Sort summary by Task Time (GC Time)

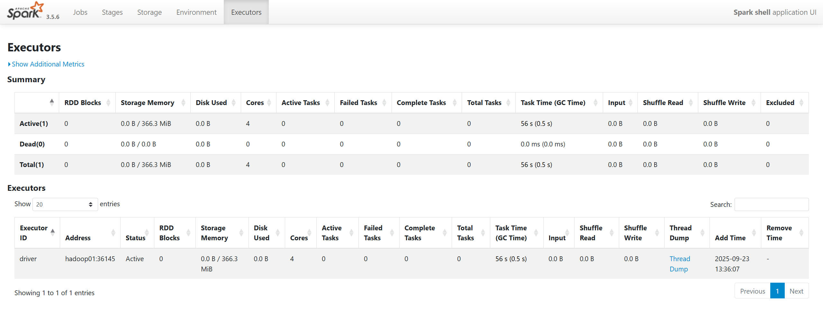click(x=595, y=103)
